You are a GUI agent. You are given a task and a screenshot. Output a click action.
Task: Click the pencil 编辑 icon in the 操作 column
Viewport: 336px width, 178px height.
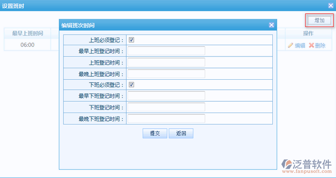[x=291, y=46]
